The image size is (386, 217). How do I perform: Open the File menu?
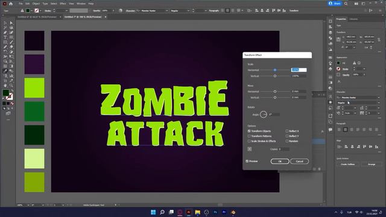coord(21,4)
